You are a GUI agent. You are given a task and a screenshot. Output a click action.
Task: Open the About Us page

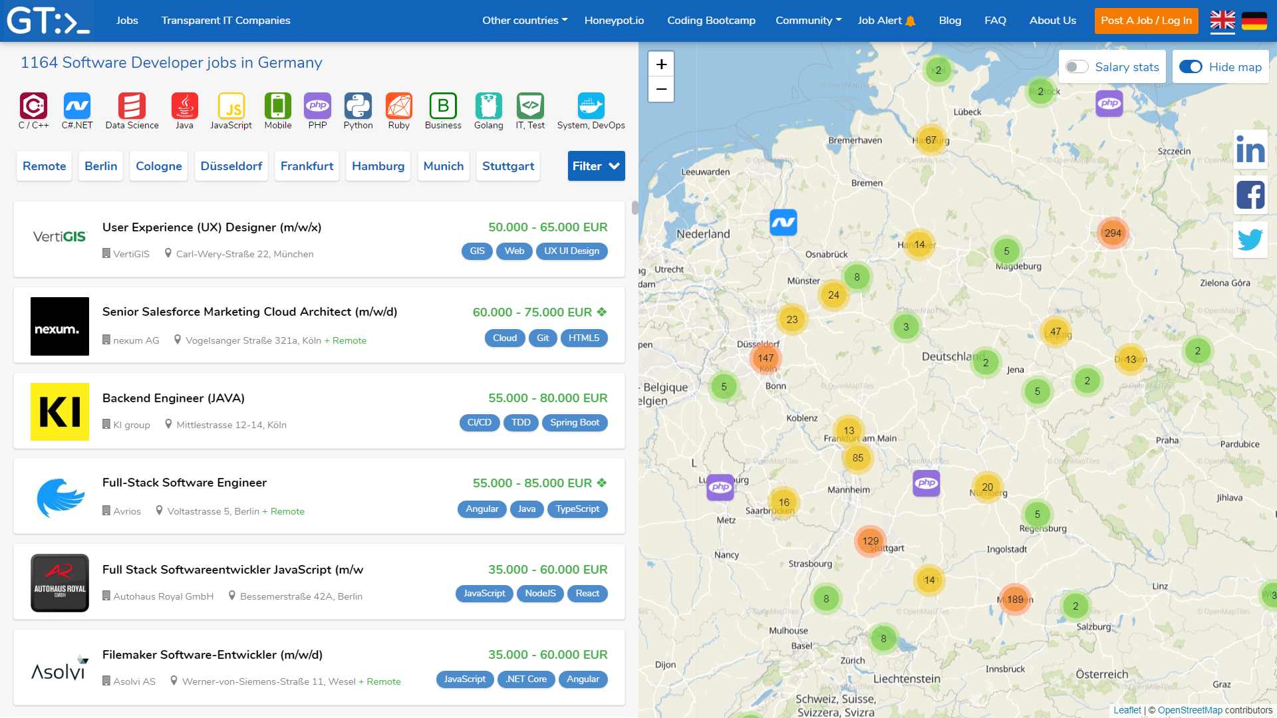click(1052, 21)
